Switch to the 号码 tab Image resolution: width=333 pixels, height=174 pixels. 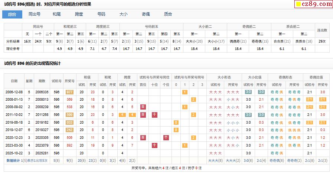[x=101, y=14]
